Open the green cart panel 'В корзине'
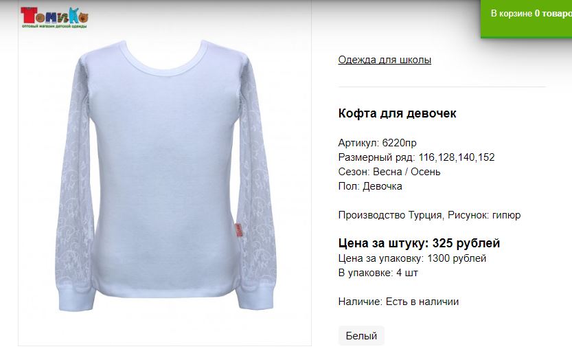This screenshot has height=349, width=572. 526,19
